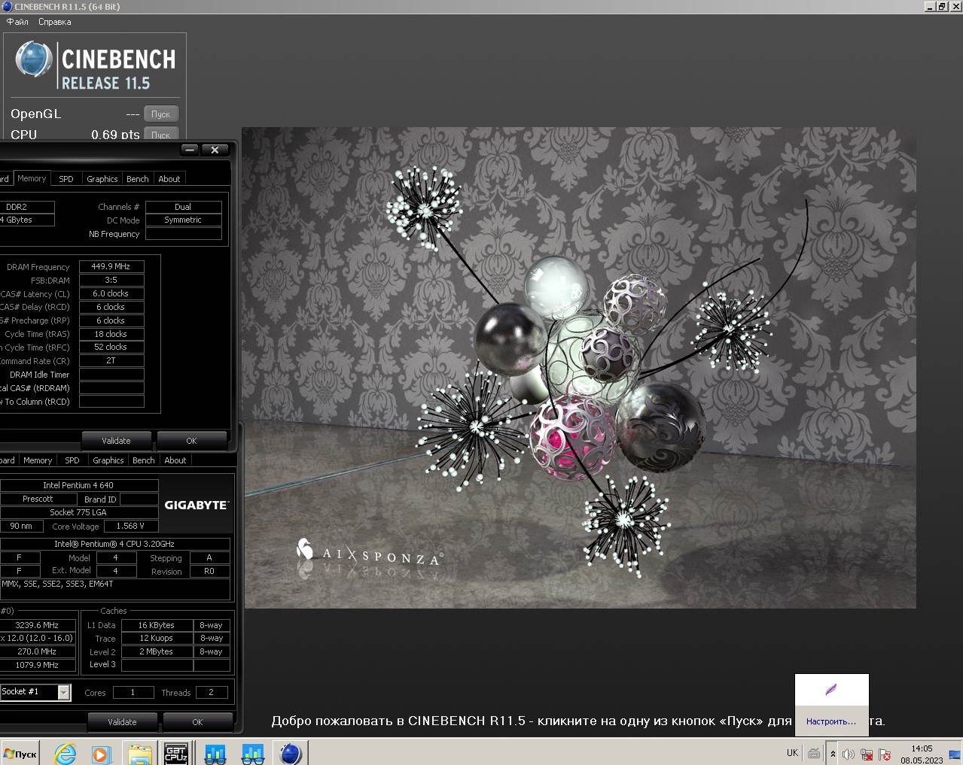Expand the Socket #1 dropdown
Screen dimensions: 963x765
[64, 692]
